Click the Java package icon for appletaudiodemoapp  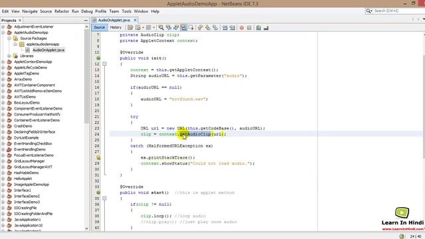point(22,44)
